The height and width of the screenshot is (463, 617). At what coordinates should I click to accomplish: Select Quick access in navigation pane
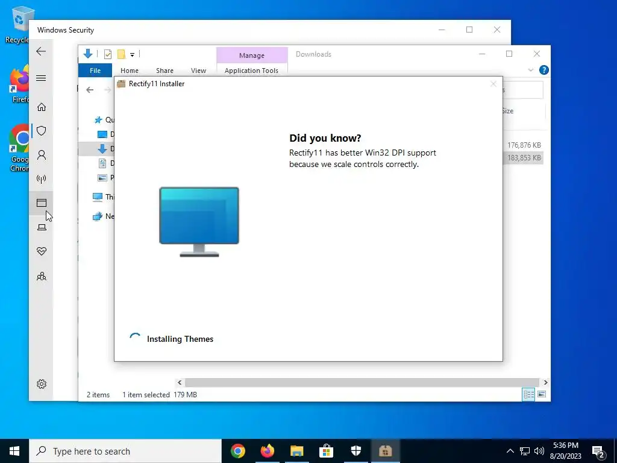tap(104, 120)
